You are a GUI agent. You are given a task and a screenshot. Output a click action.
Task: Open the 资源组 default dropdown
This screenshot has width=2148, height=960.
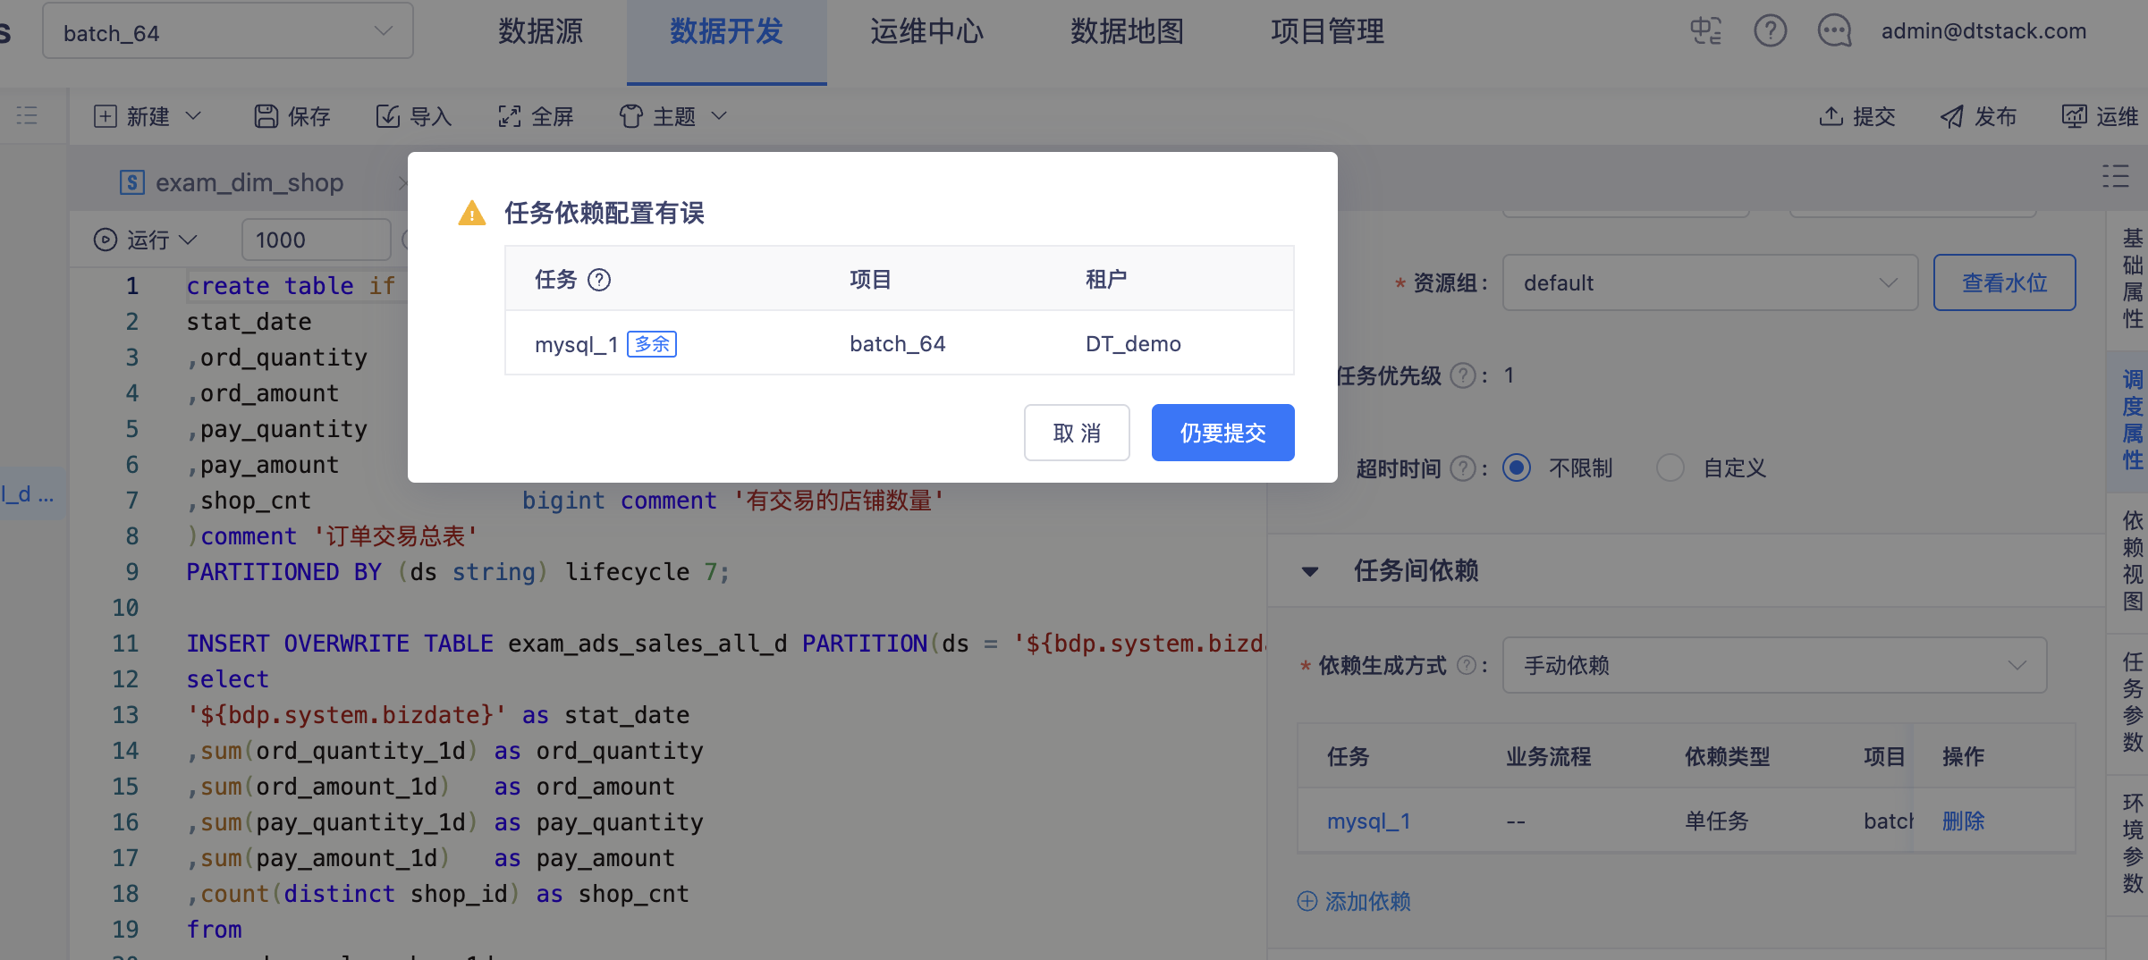click(1709, 282)
